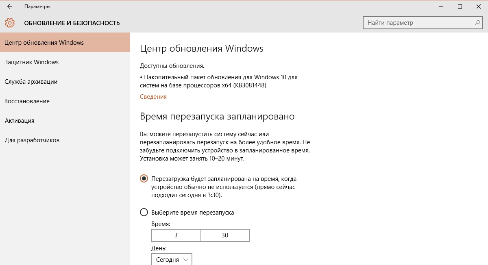Open Служба архивации section
This screenshot has height=265, width=488.
[65, 81]
